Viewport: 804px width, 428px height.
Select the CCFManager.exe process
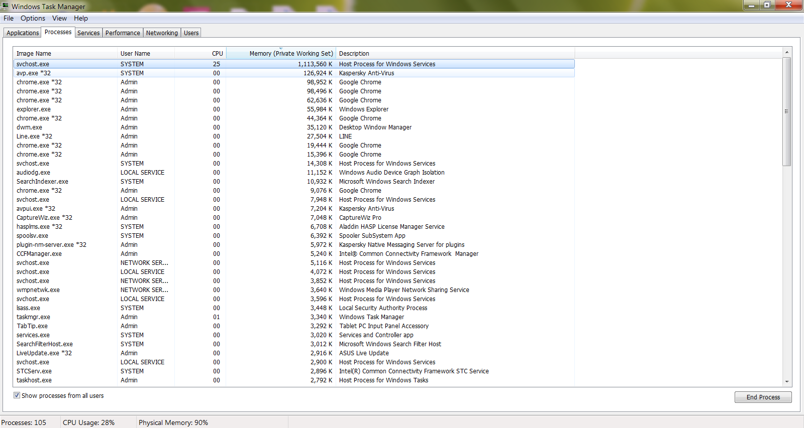pos(294,253)
